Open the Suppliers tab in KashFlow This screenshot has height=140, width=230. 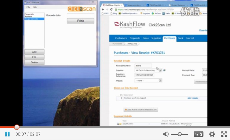tap(156, 38)
